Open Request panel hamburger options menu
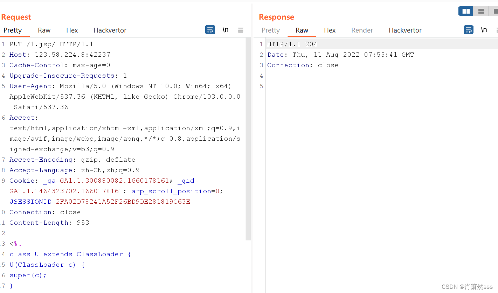This screenshot has height=293, width=498. 241,30
